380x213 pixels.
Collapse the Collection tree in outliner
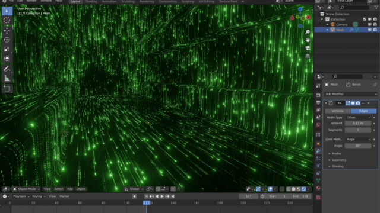(322, 20)
